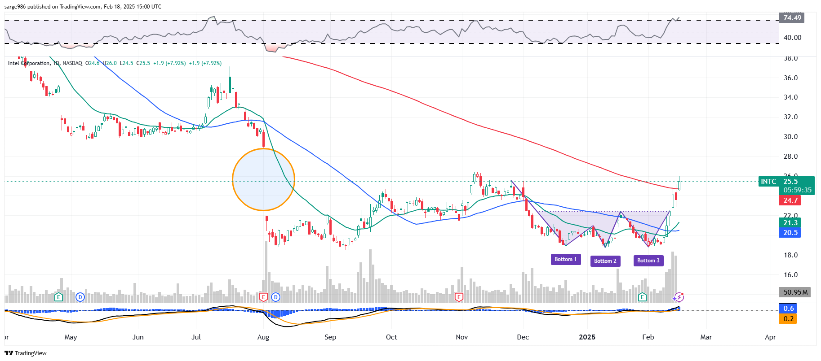
Task: Open the blue dividend marker at August
Action: [x=275, y=297]
